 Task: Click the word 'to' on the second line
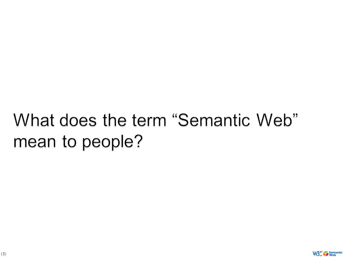click(x=69, y=141)
